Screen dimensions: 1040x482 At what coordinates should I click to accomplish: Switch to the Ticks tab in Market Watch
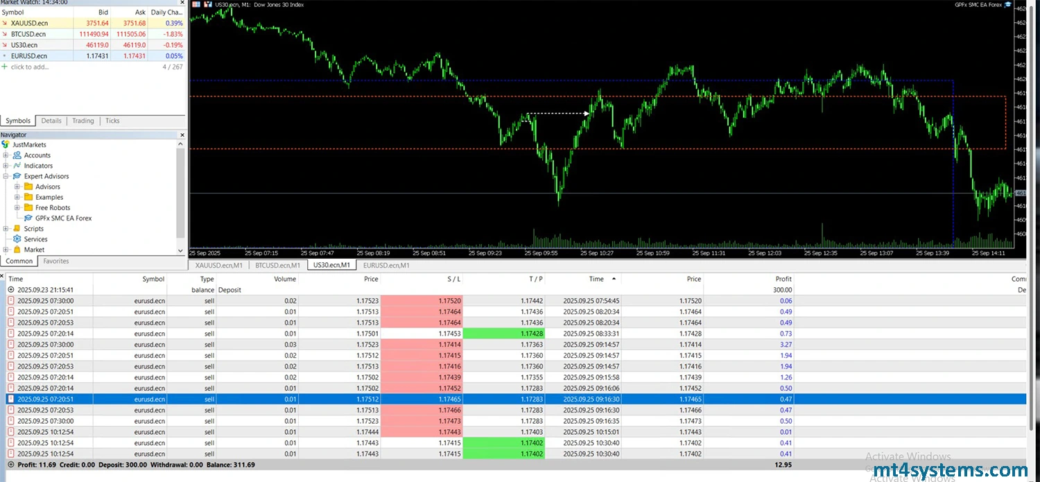(x=112, y=121)
